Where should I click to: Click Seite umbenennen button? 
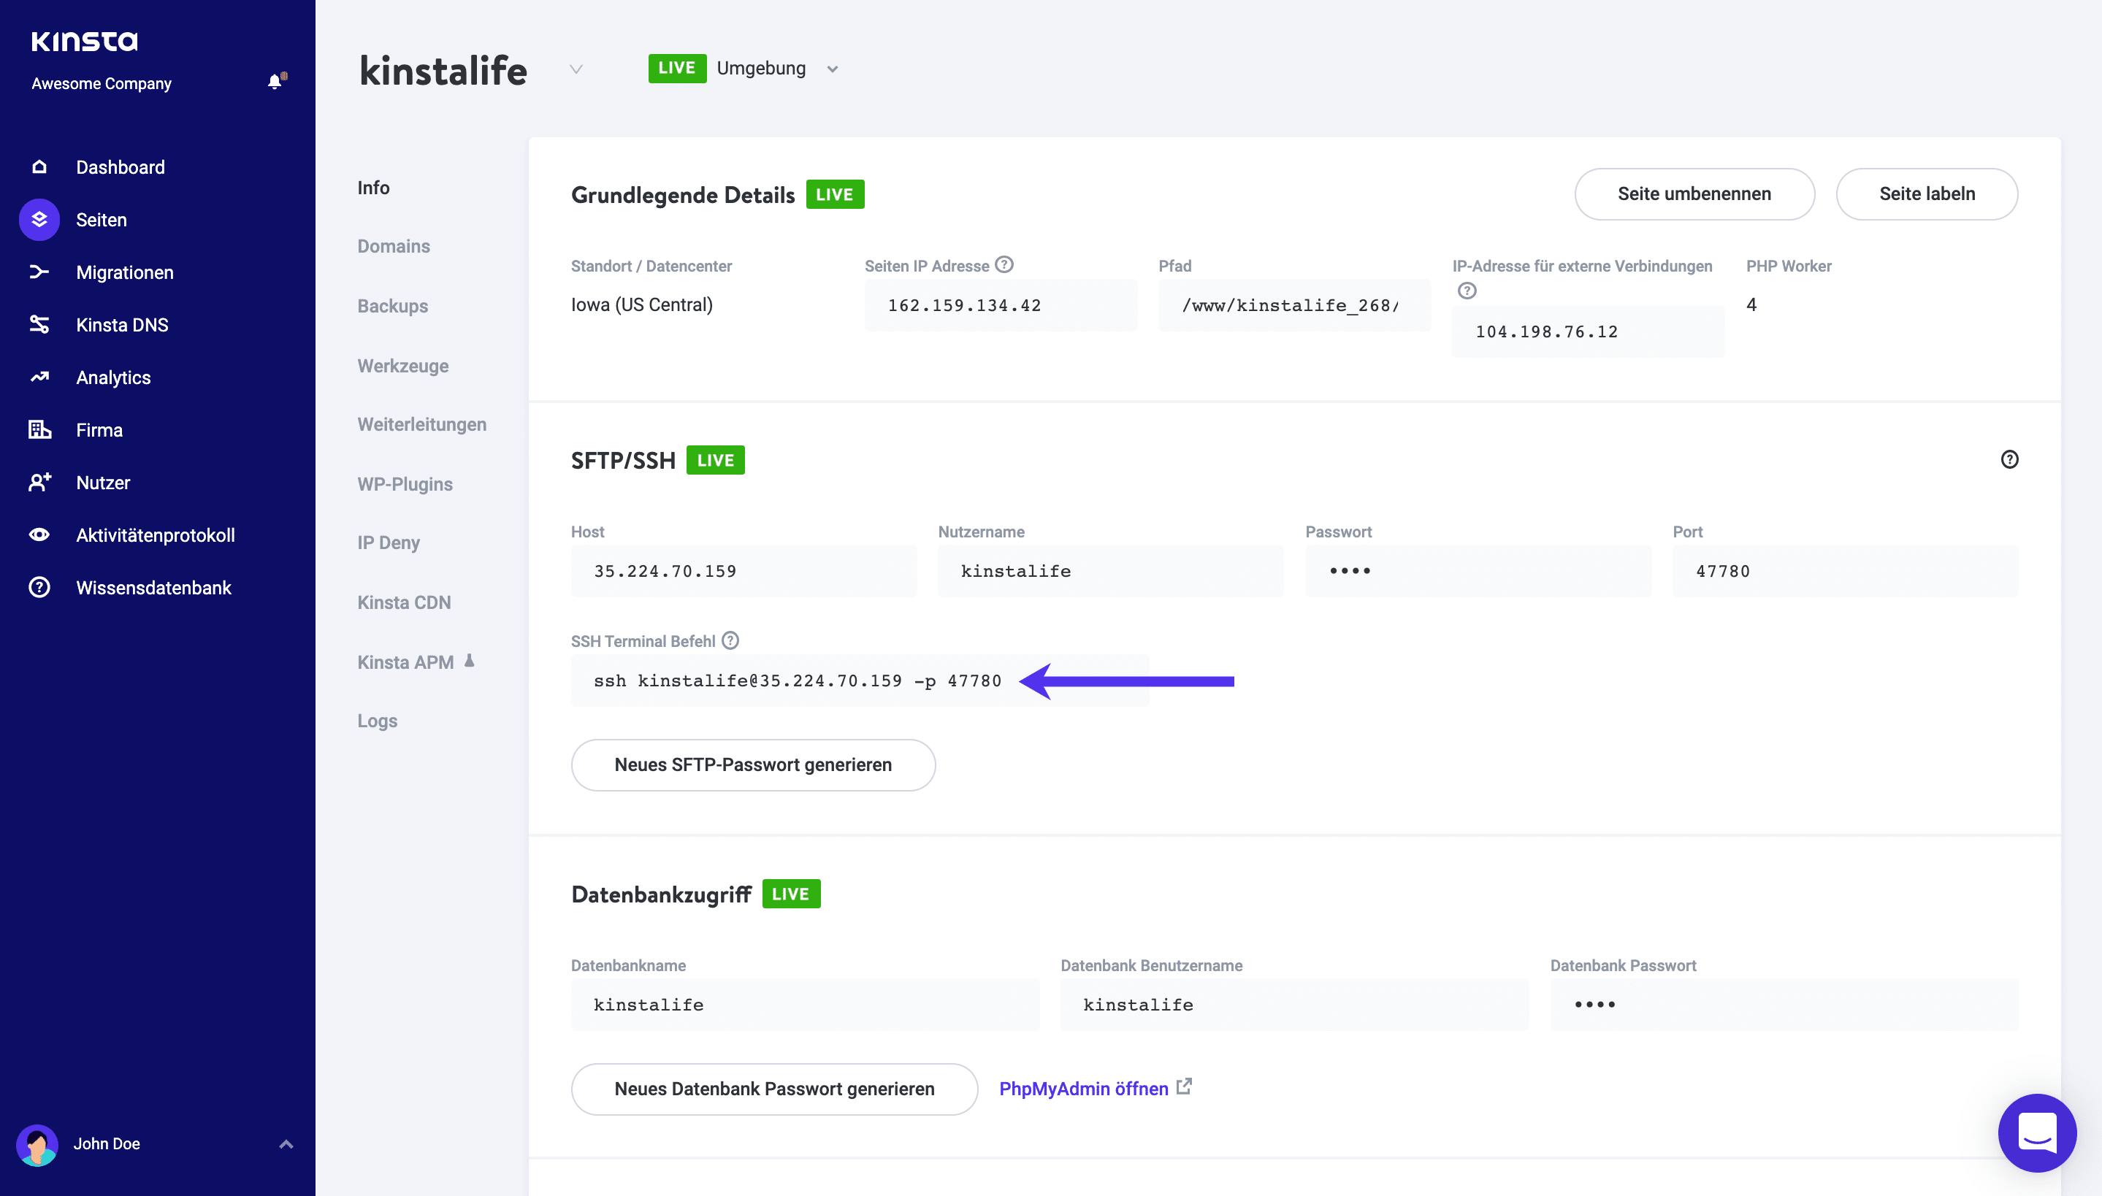(x=1694, y=192)
